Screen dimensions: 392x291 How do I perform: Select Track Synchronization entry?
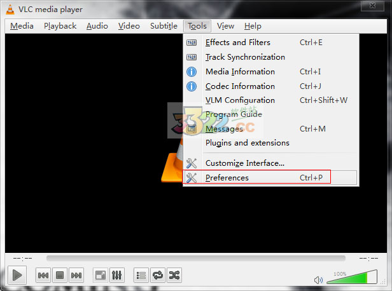click(x=271, y=57)
